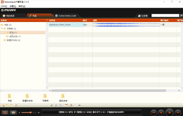Image resolution: width=183 pixels, height=116 pixels.
Task: Open the 垃圾桶 trash tab
Action: (143, 16)
